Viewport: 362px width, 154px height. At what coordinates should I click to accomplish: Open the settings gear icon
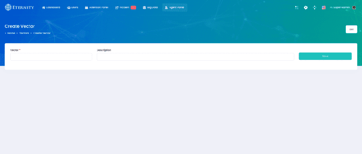pos(306,7)
